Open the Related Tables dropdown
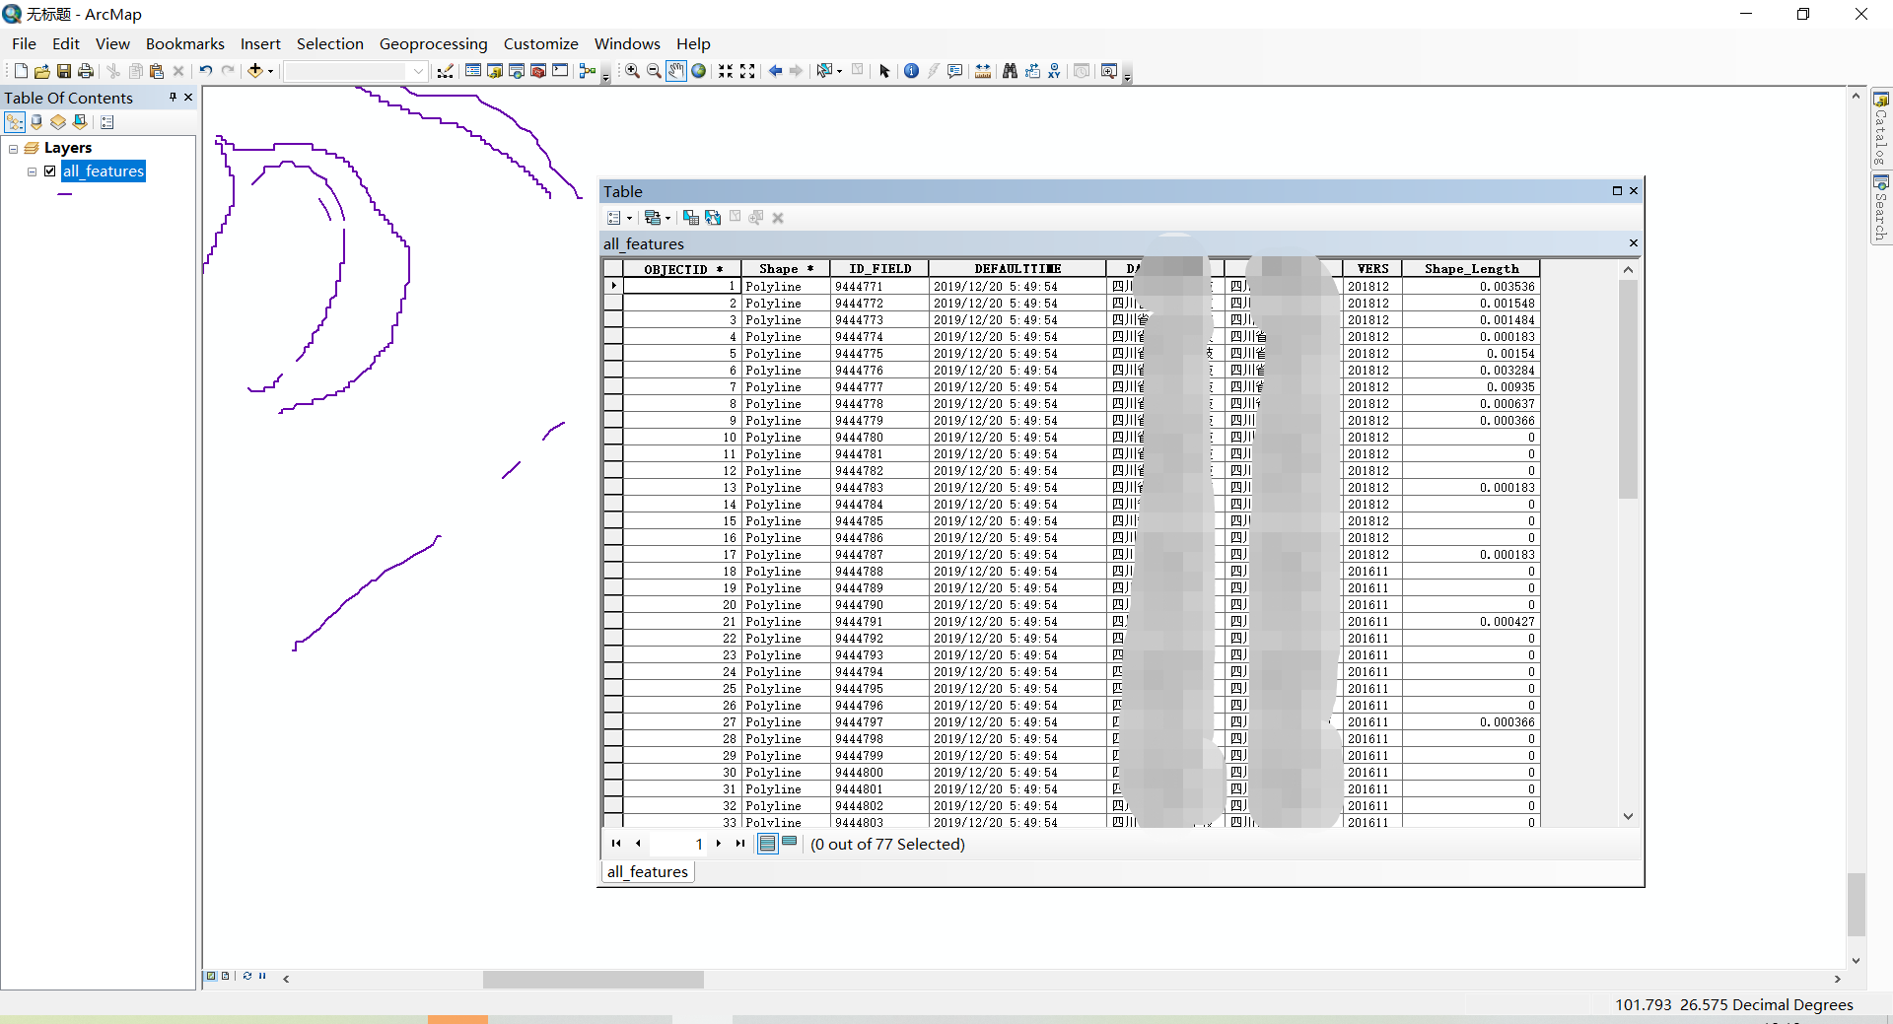1893x1024 pixels. pos(657,218)
